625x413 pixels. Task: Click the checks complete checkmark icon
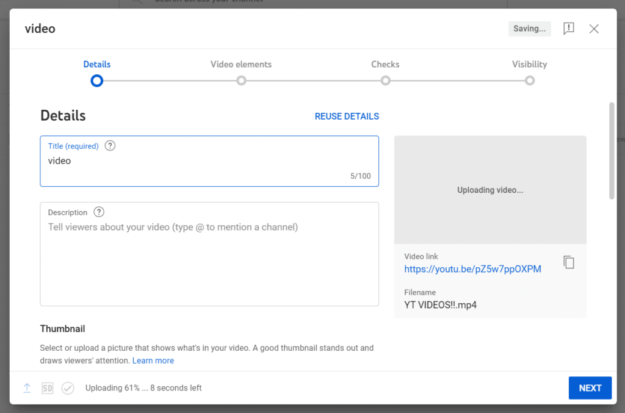(x=68, y=388)
